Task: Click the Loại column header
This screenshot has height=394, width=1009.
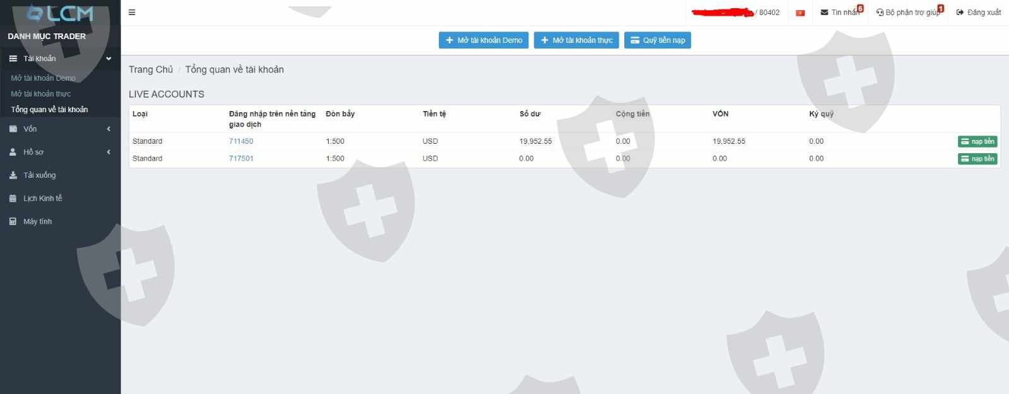Action: (x=140, y=114)
